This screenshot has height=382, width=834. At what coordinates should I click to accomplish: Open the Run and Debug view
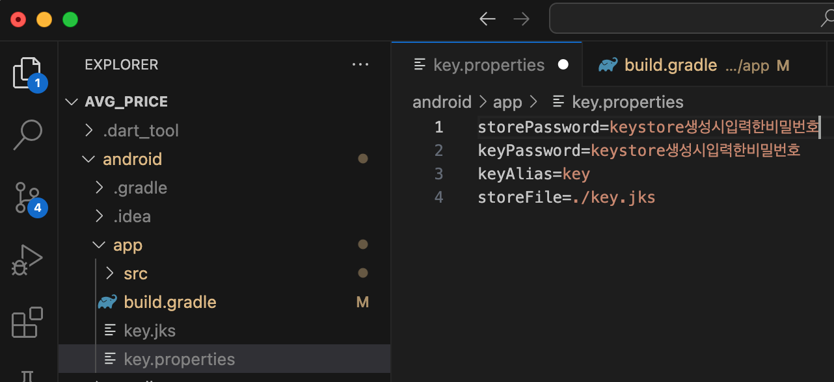click(x=27, y=260)
